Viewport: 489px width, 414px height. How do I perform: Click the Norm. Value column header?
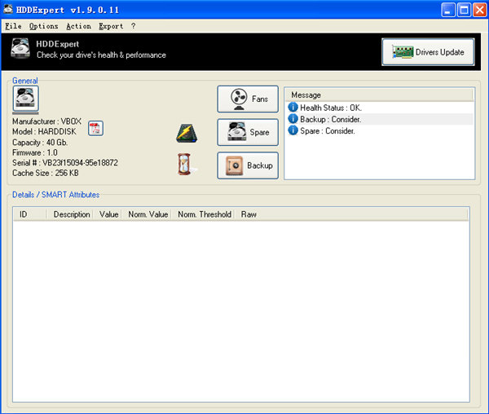(x=146, y=214)
